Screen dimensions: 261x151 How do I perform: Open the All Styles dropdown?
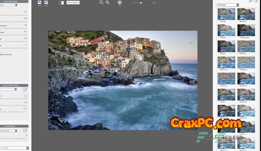pyautogui.click(x=228, y=5)
